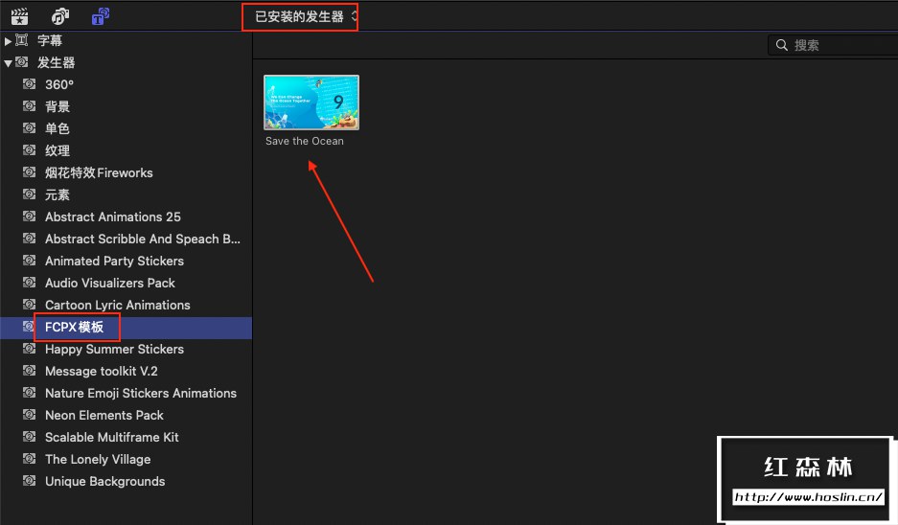Click the icon beside Abstract Scribble And Speach

point(29,239)
